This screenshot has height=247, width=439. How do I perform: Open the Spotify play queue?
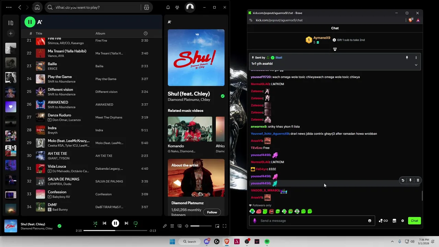172,226
